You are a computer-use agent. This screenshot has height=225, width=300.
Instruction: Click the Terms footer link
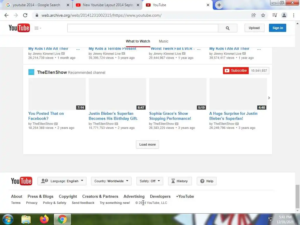[16, 203]
